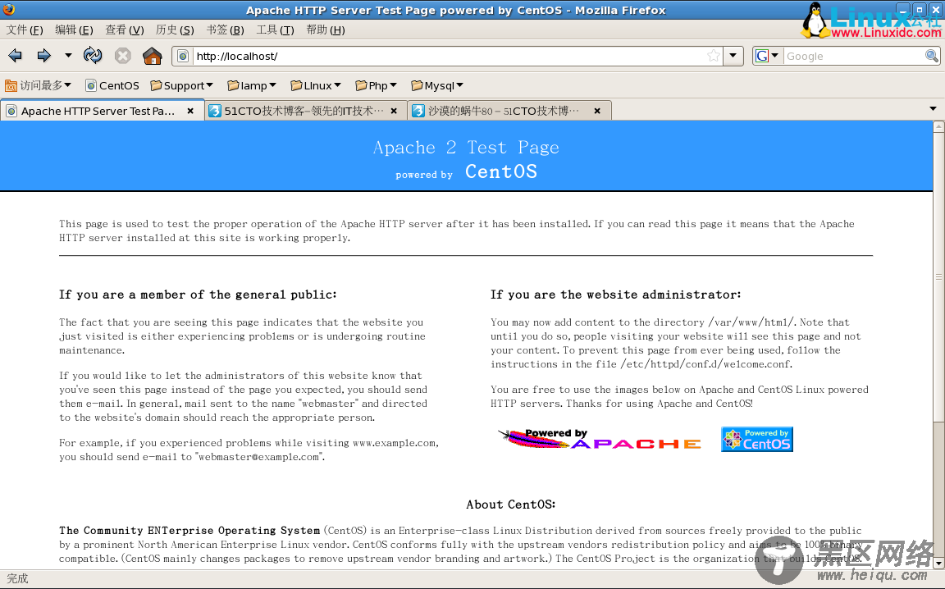This screenshot has width=945, height=589.
Task: Click the vertical scrollbar thumb
Action: tap(938, 276)
